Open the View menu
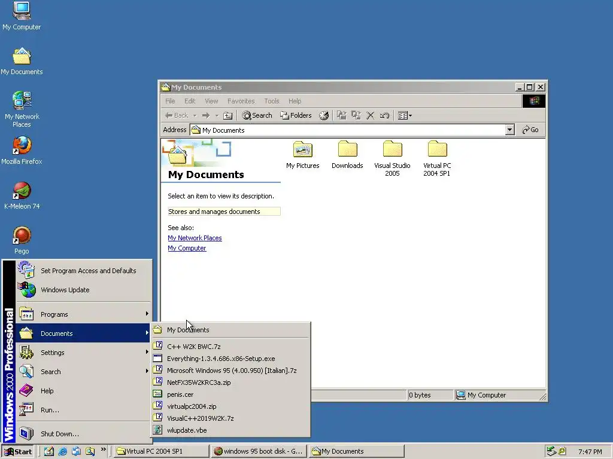This screenshot has height=459, width=613. tap(211, 101)
